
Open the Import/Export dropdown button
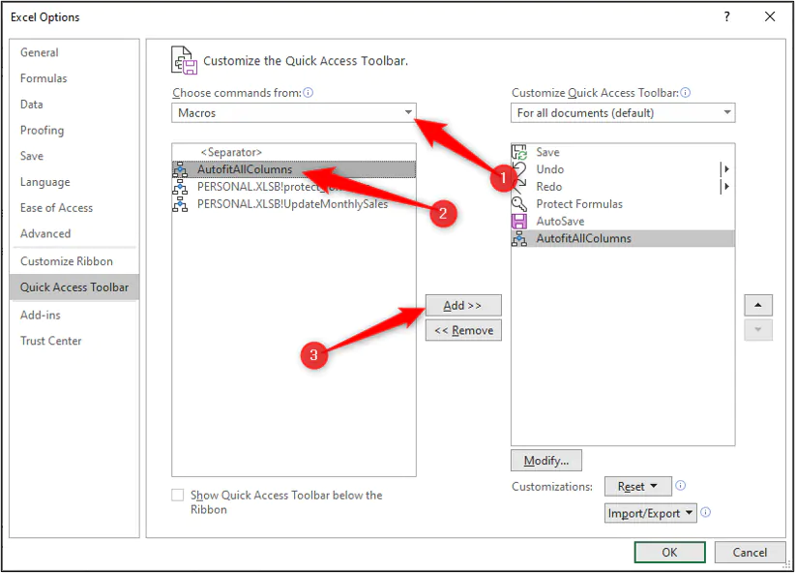(651, 513)
